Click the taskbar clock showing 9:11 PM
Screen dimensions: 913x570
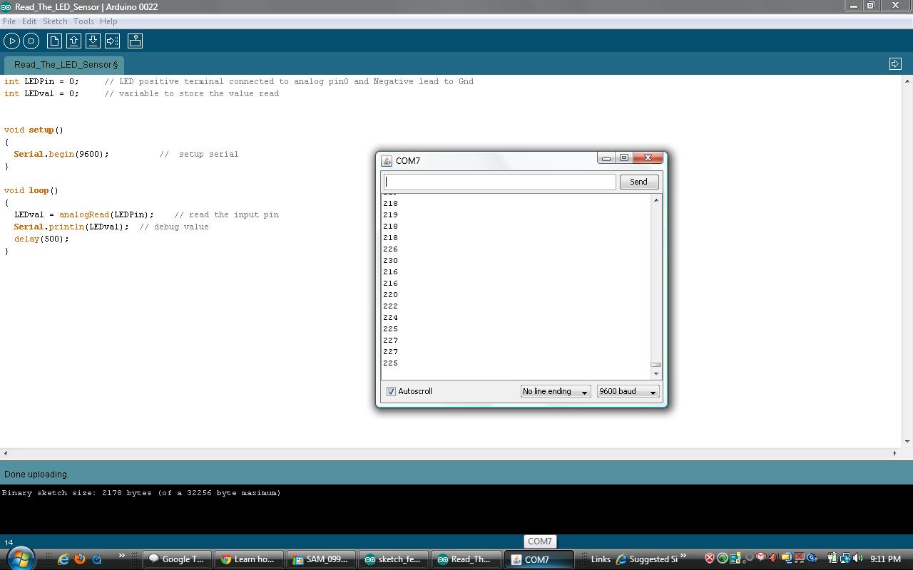tap(885, 559)
